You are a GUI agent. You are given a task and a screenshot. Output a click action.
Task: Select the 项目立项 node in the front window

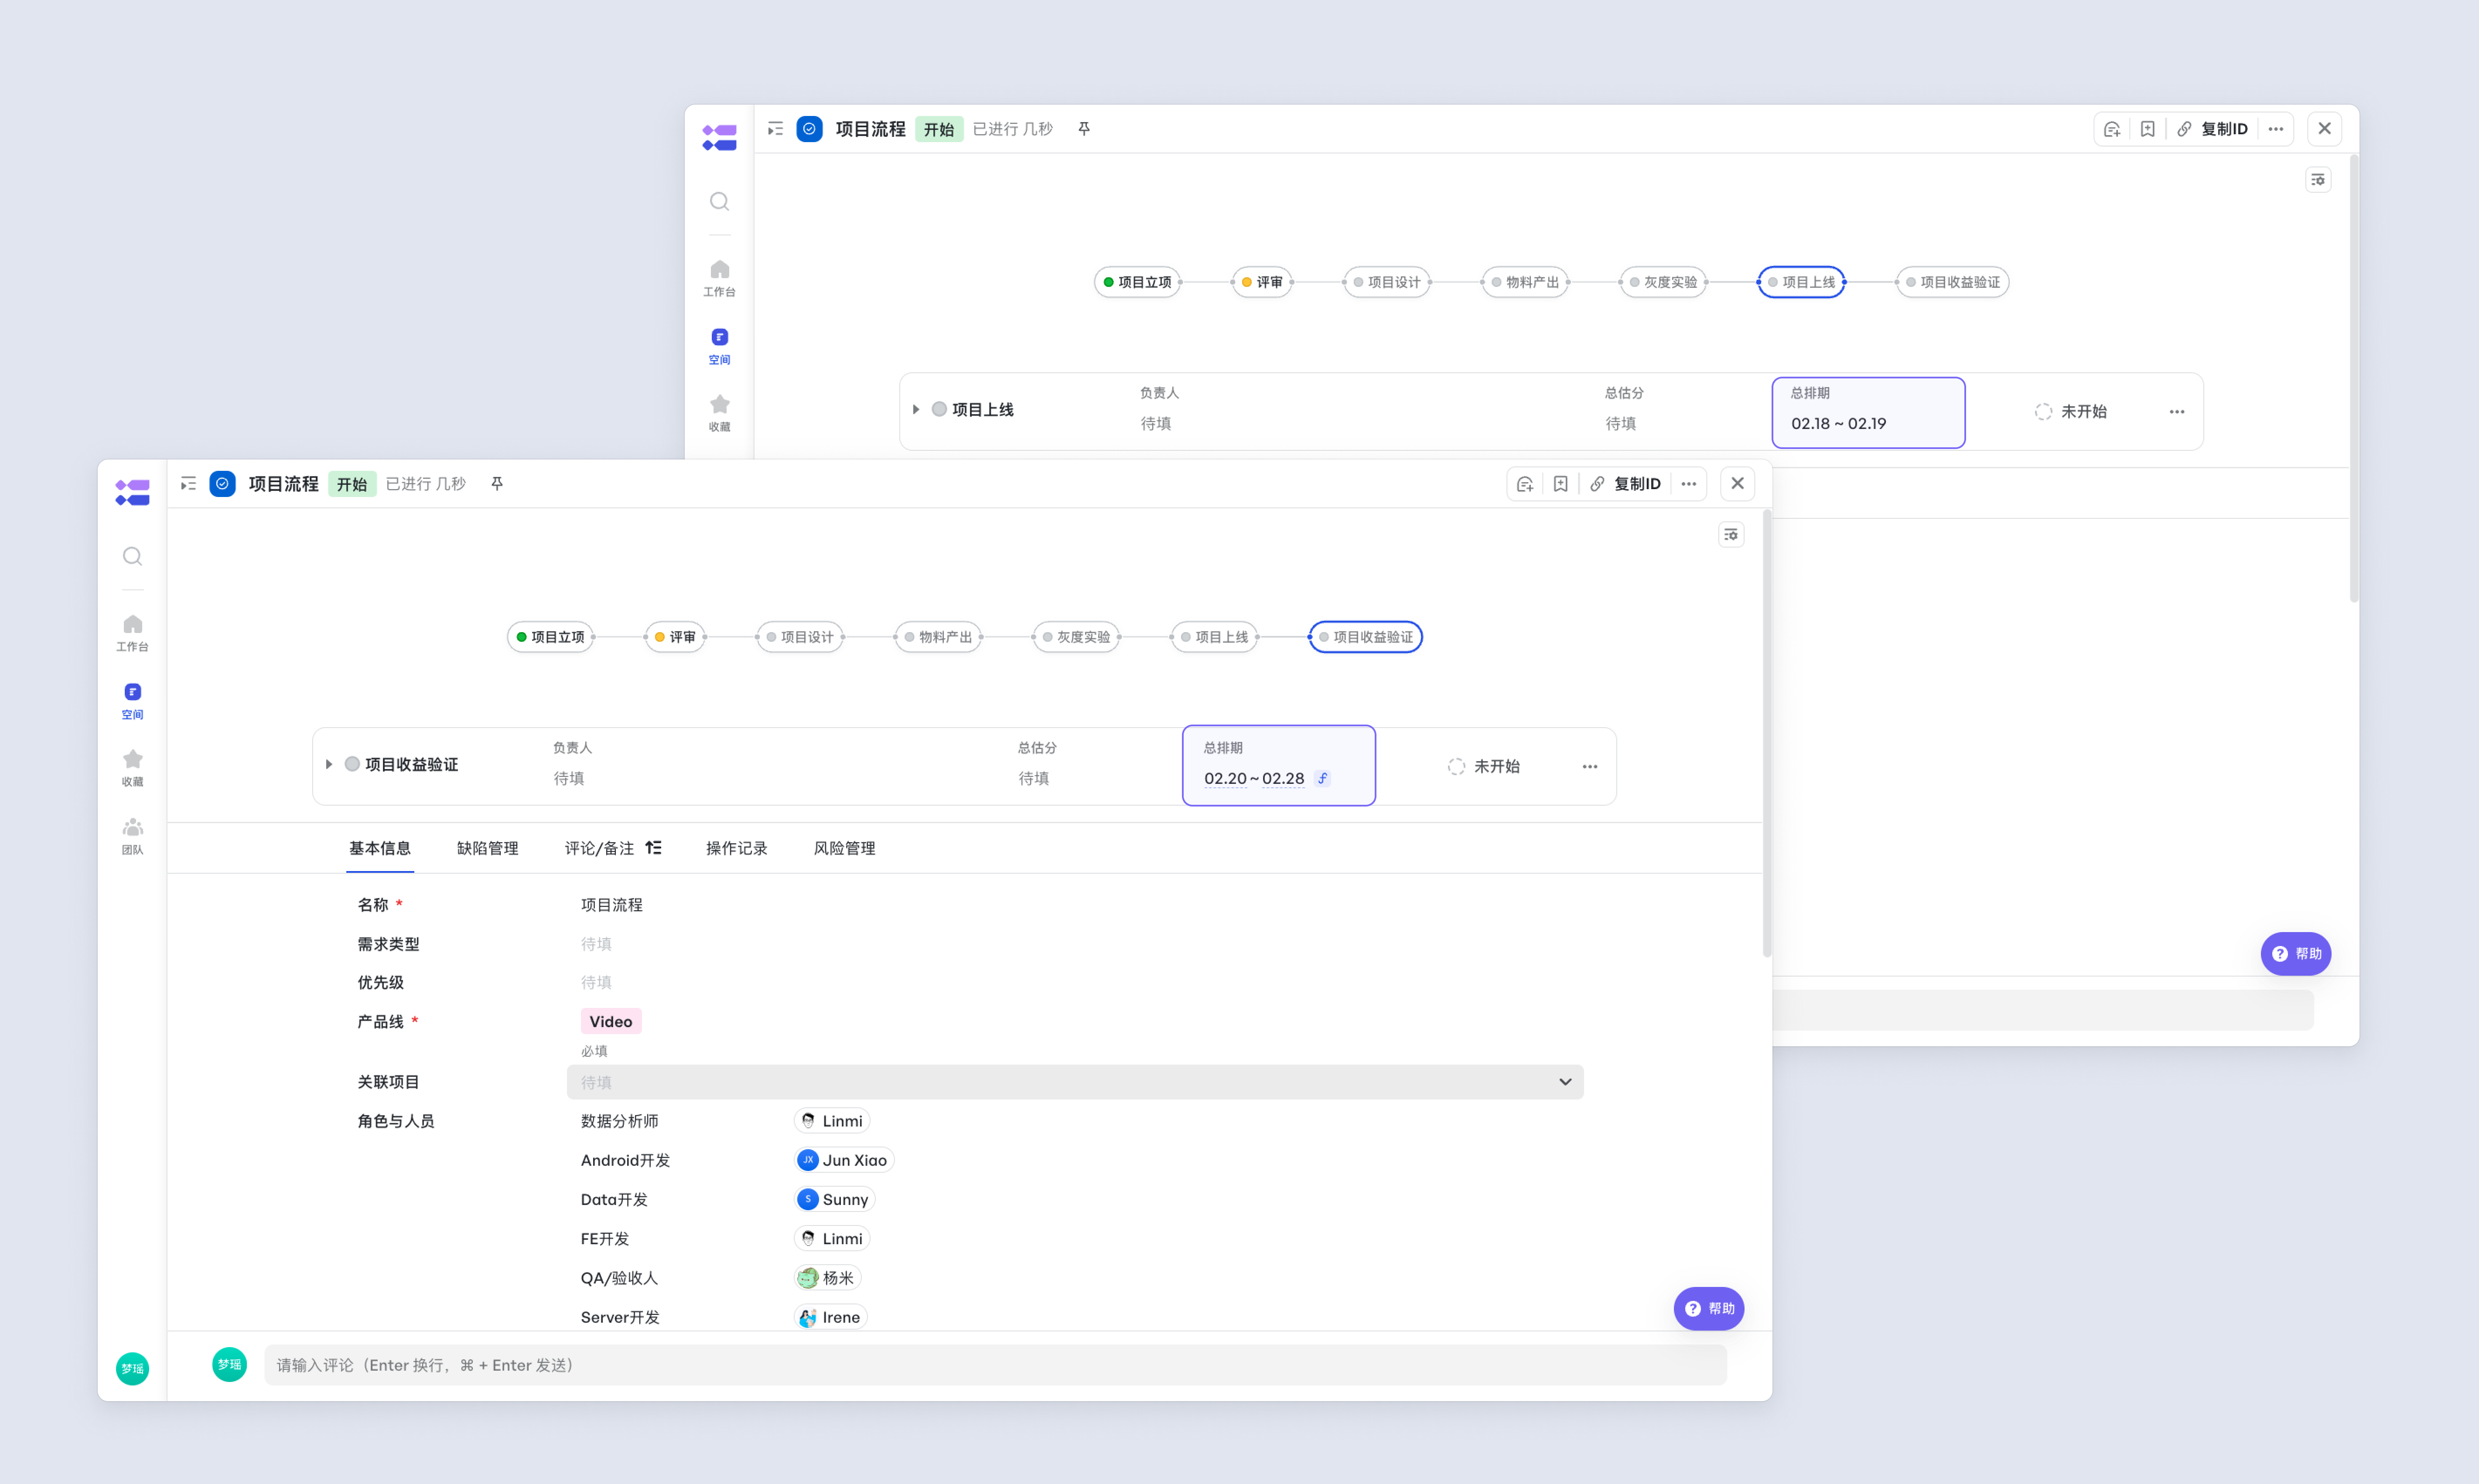(x=551, y=637)
